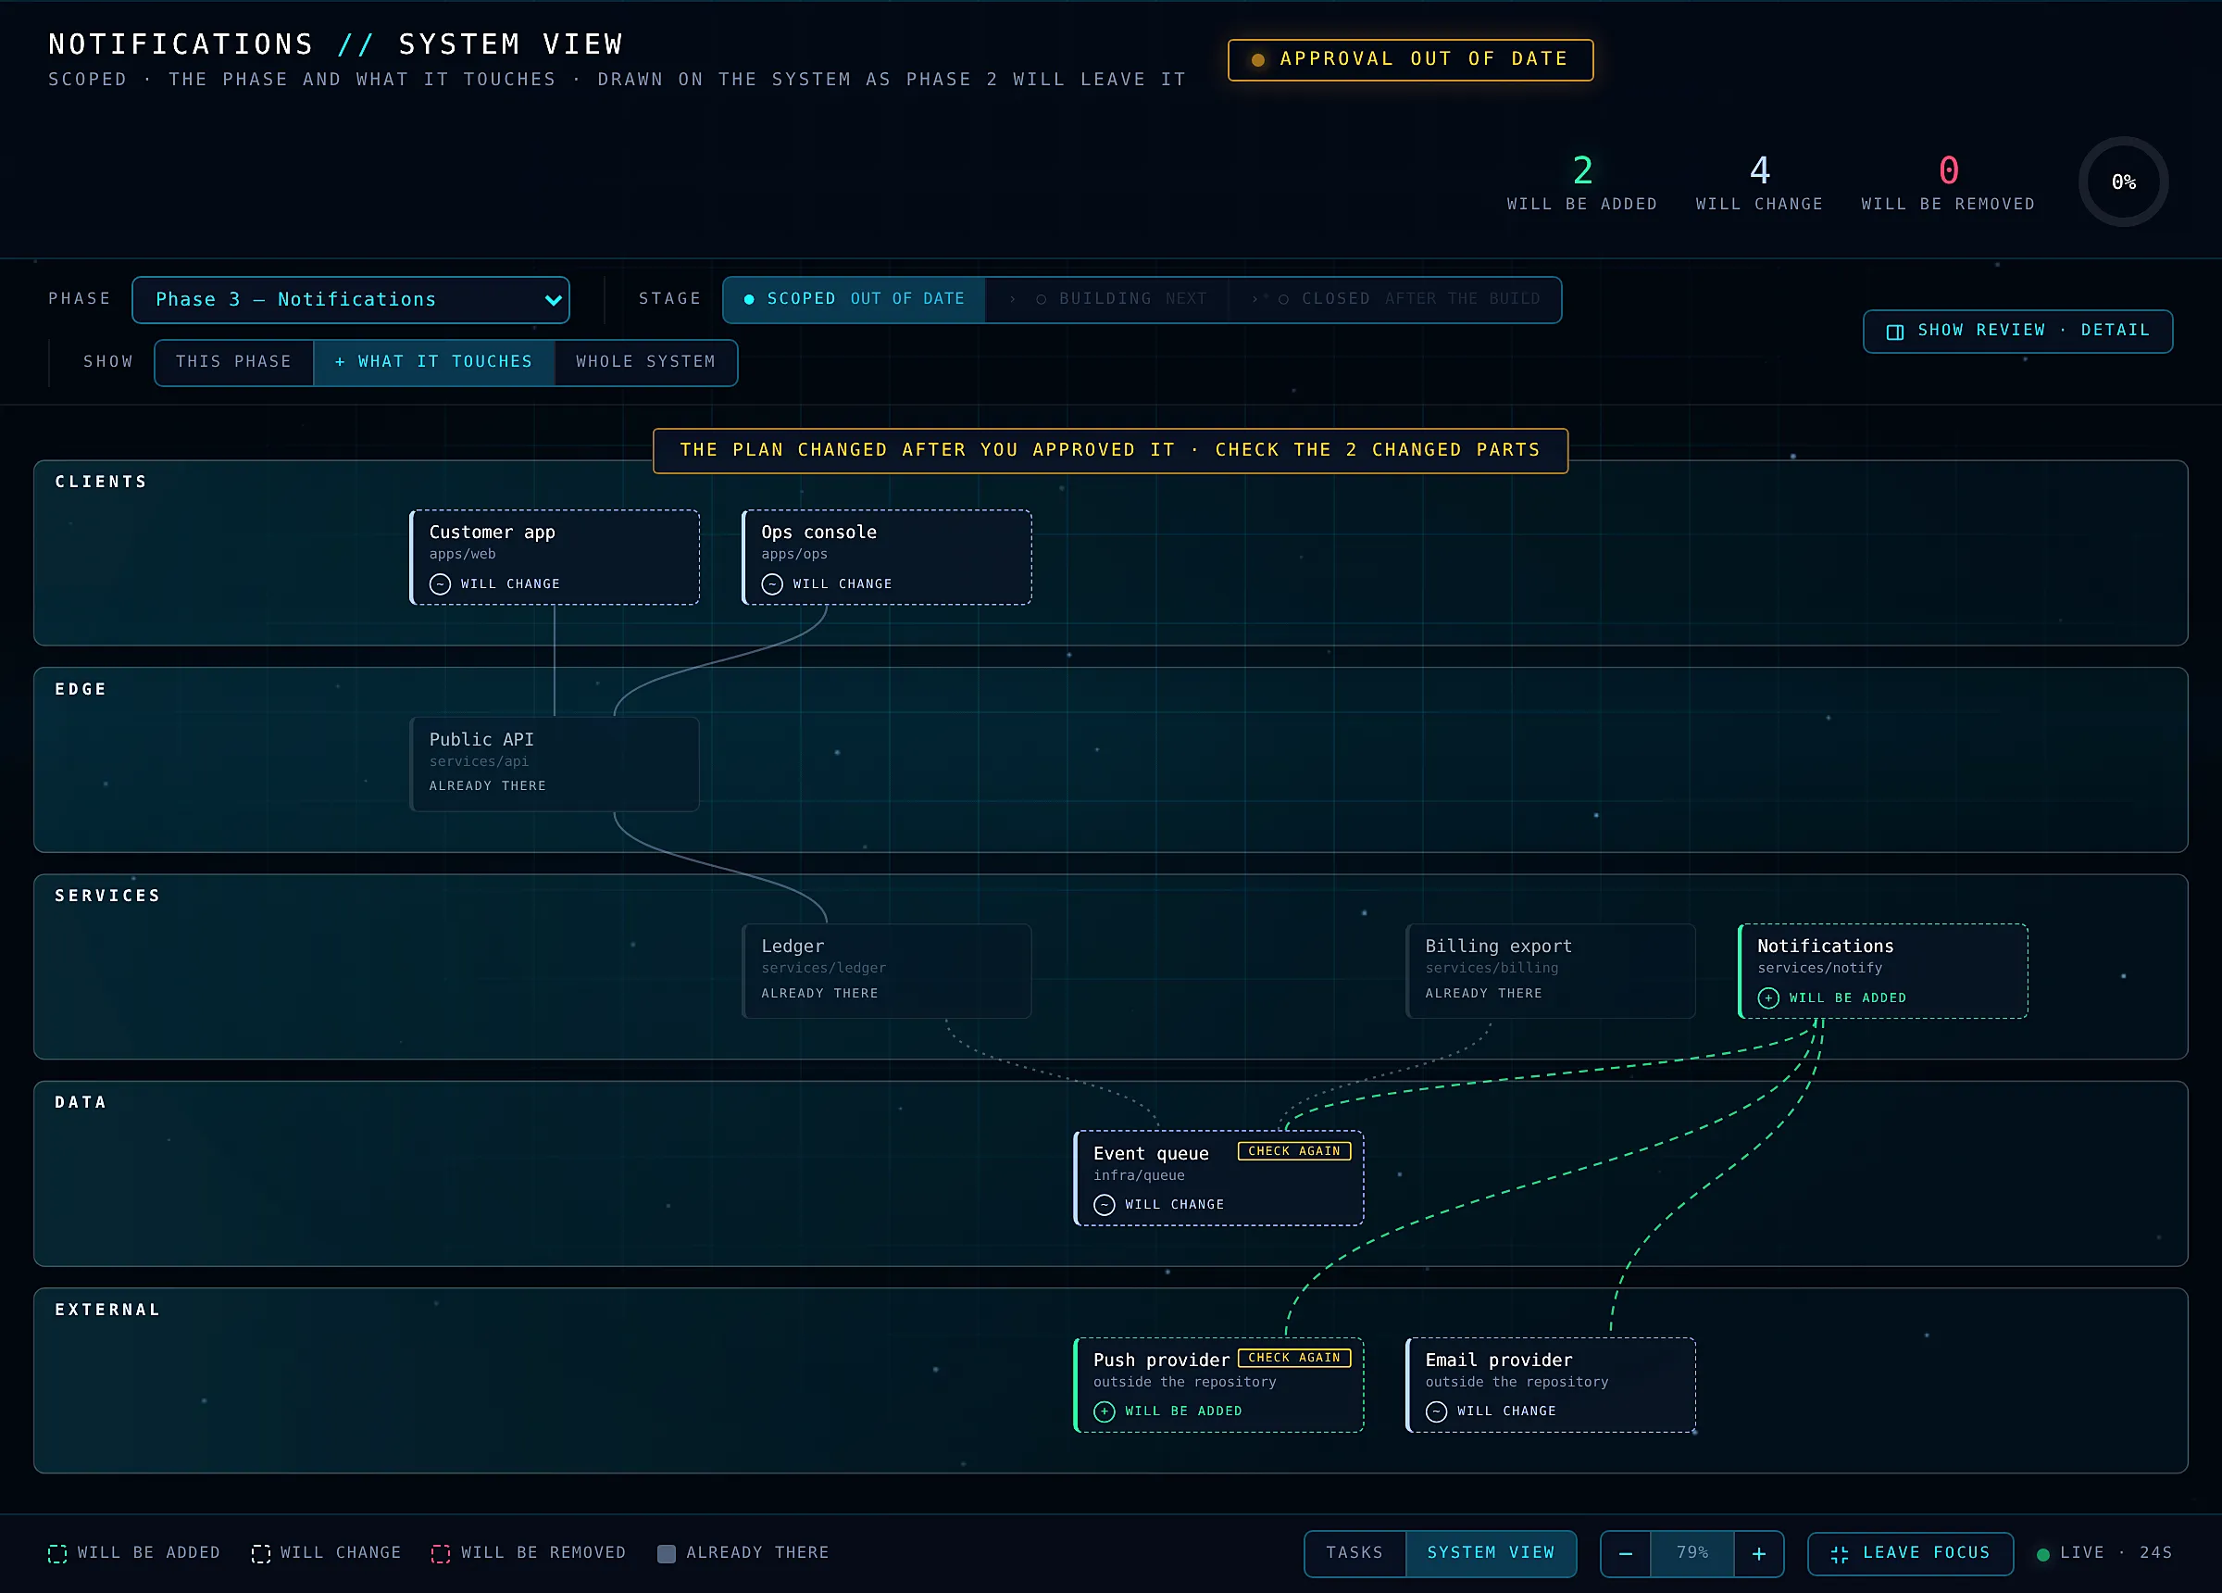Click Will Change icon on Event queue
Screen dimensions: 2222x1593
1105,1205
